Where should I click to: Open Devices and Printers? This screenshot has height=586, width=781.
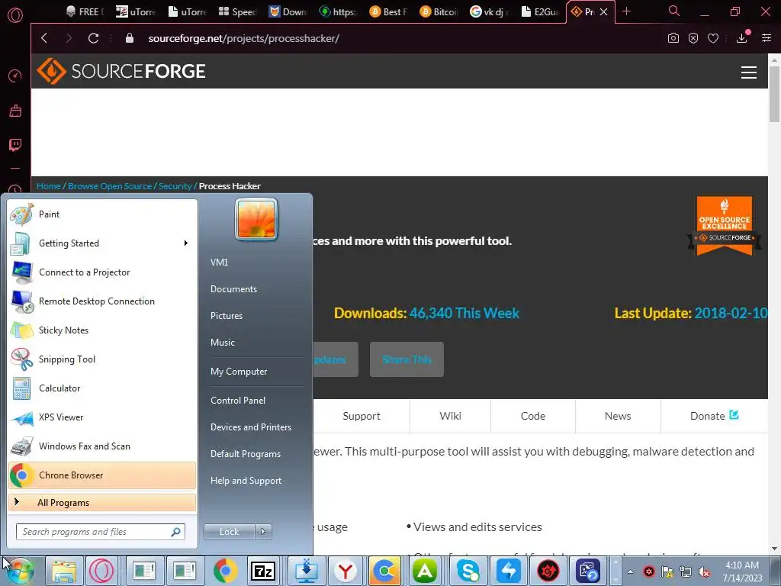click(250, 427)
